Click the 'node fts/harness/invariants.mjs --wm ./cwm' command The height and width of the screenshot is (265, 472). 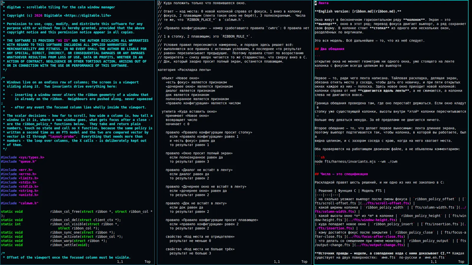(356, 162)
